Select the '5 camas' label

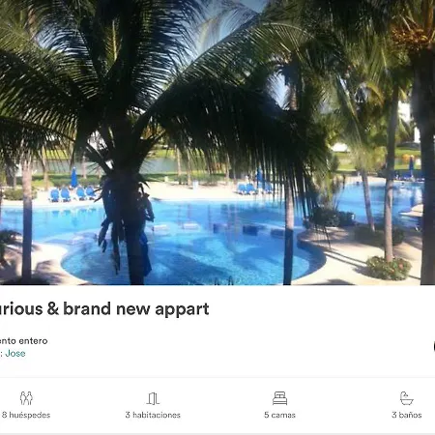click(279, 415)
